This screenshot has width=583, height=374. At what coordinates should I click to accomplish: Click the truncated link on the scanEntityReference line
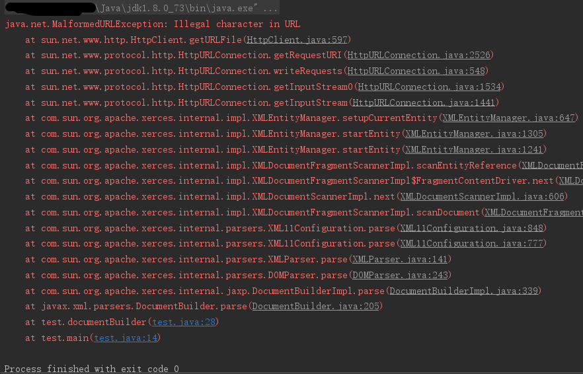tap(551, 165)
